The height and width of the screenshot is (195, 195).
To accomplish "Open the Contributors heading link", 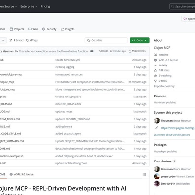I will [162, 161].
